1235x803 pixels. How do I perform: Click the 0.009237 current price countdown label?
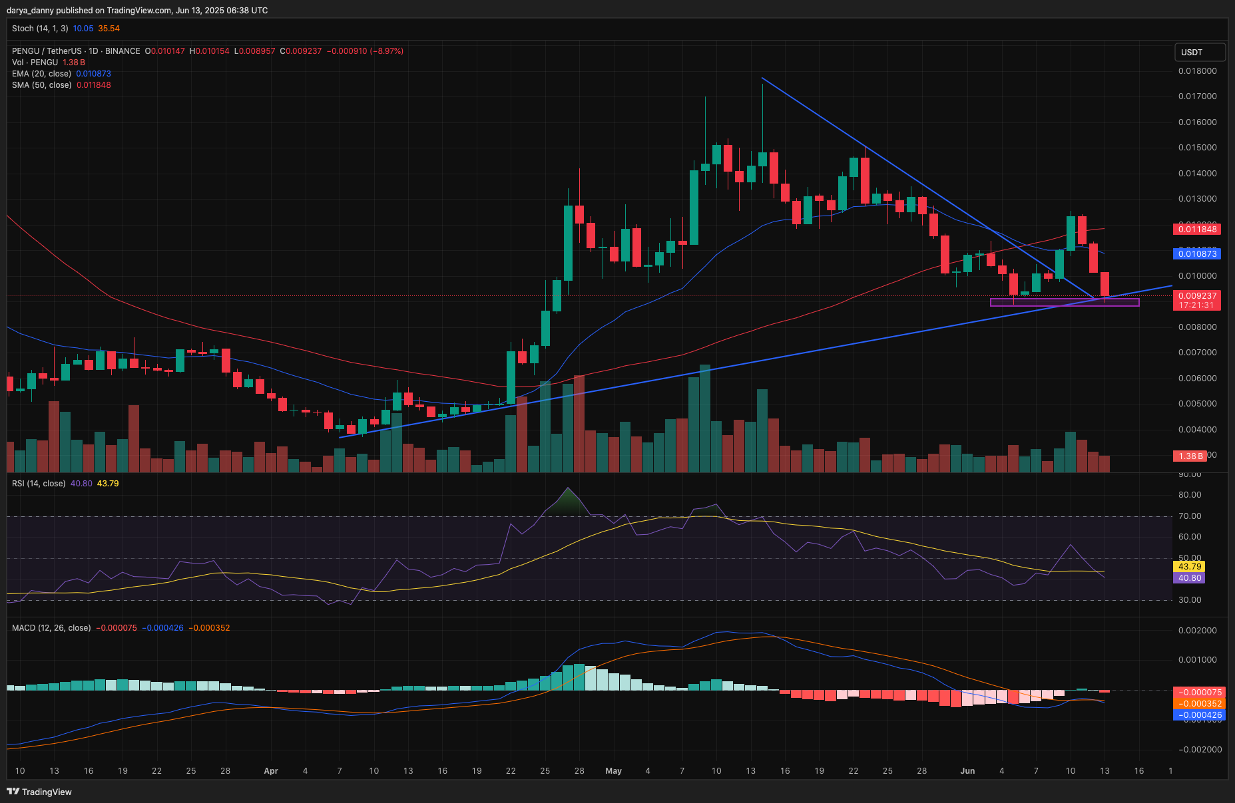1197,301
